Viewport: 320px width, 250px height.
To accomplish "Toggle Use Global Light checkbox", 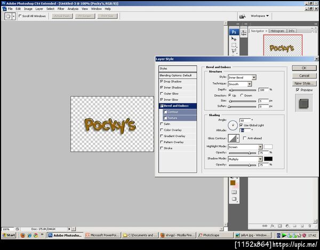I will [241, 125].
